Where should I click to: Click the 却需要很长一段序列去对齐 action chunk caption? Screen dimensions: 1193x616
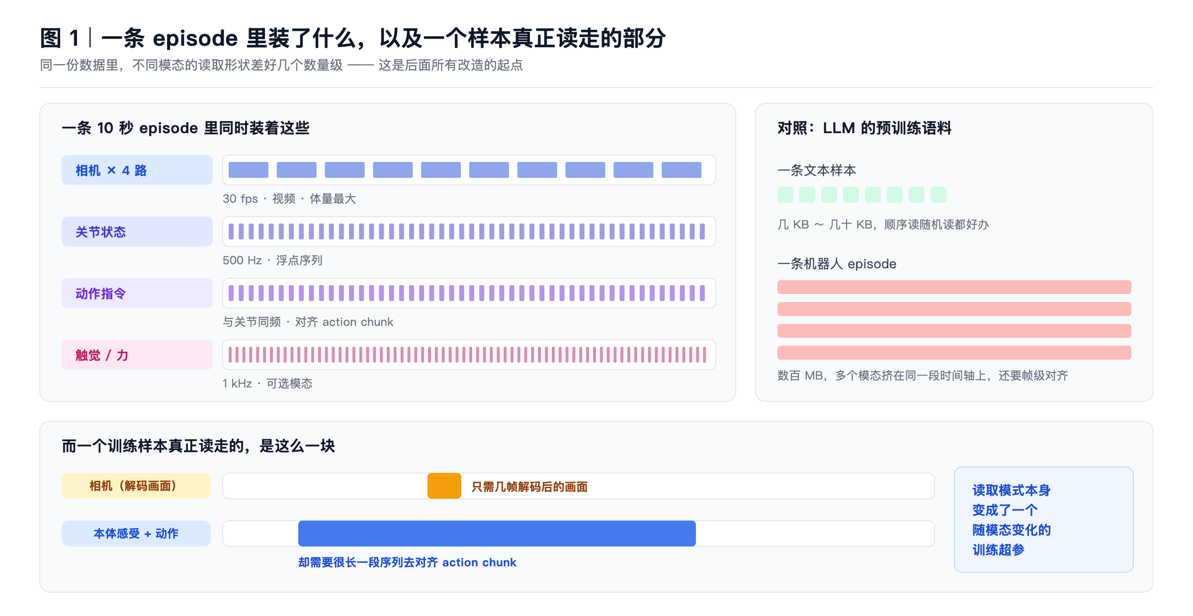tap(407, 562)
